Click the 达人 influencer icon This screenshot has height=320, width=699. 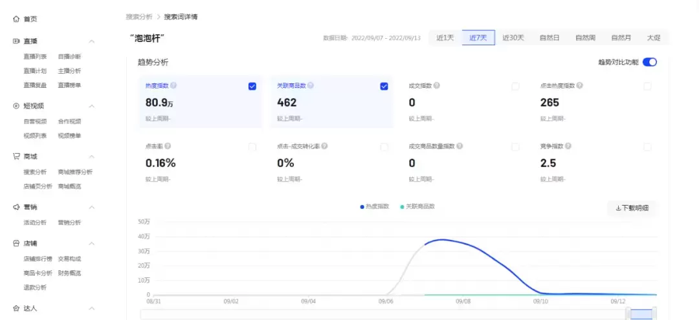(x=16, y=308)
